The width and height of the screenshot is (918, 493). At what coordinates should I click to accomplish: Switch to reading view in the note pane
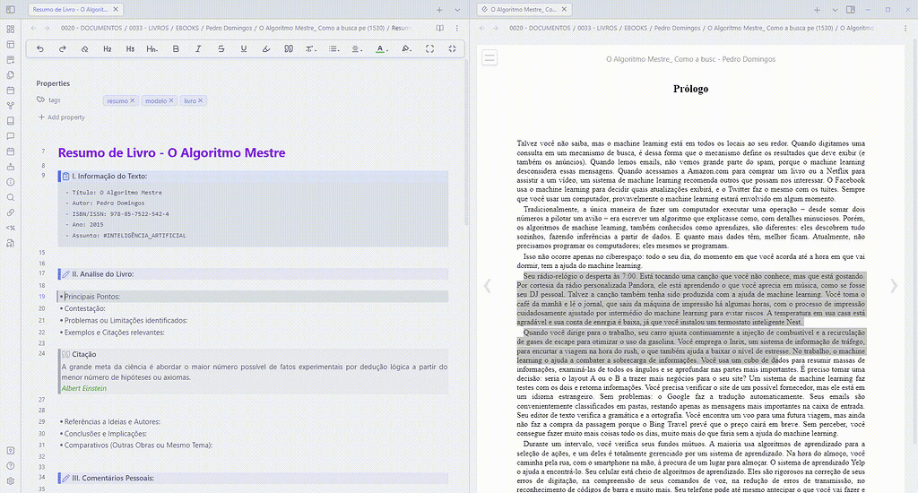[x=439, y=28]
